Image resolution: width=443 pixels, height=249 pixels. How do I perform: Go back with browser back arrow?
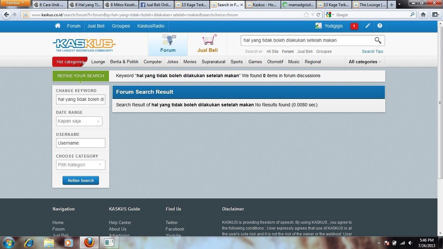click(6, 15)
